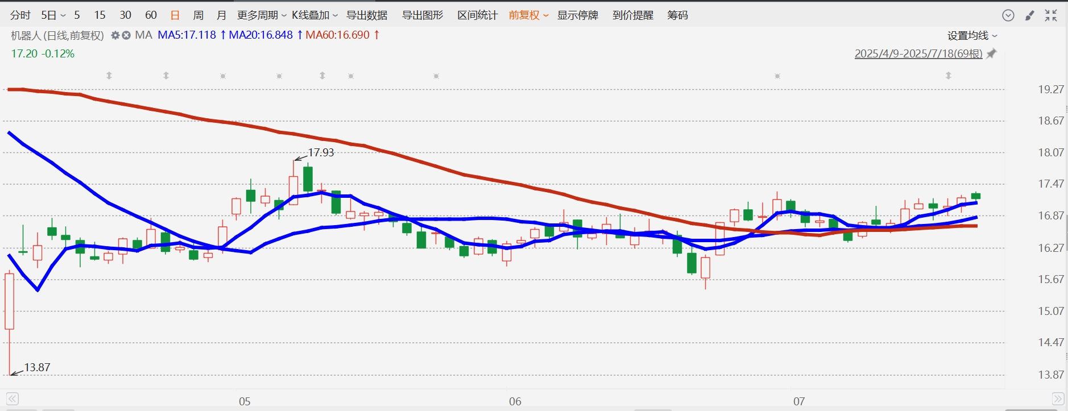1068x411 pixels.
Task: Click the 13.87 low price label on chart
Action: click(37, 367)
